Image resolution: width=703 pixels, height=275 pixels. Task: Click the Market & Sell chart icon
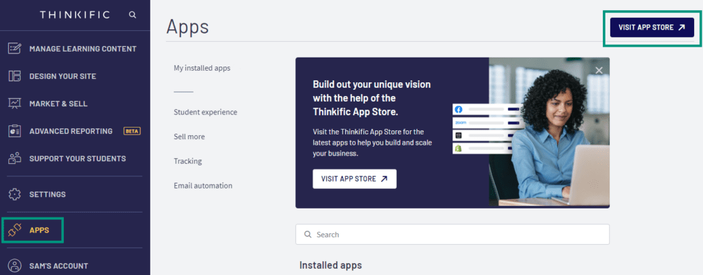click(x=15, y=104)
